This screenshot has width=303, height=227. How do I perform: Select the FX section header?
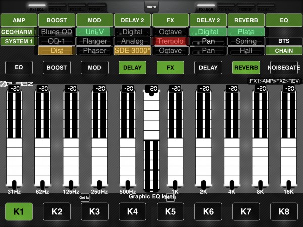point(171,20)
